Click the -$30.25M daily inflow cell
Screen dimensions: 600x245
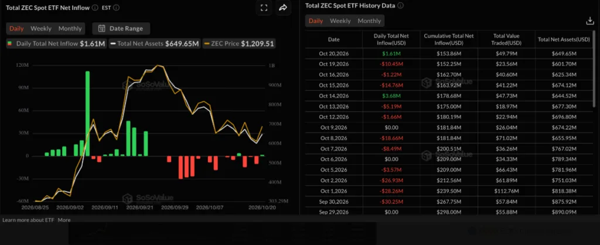pos(391,202)
